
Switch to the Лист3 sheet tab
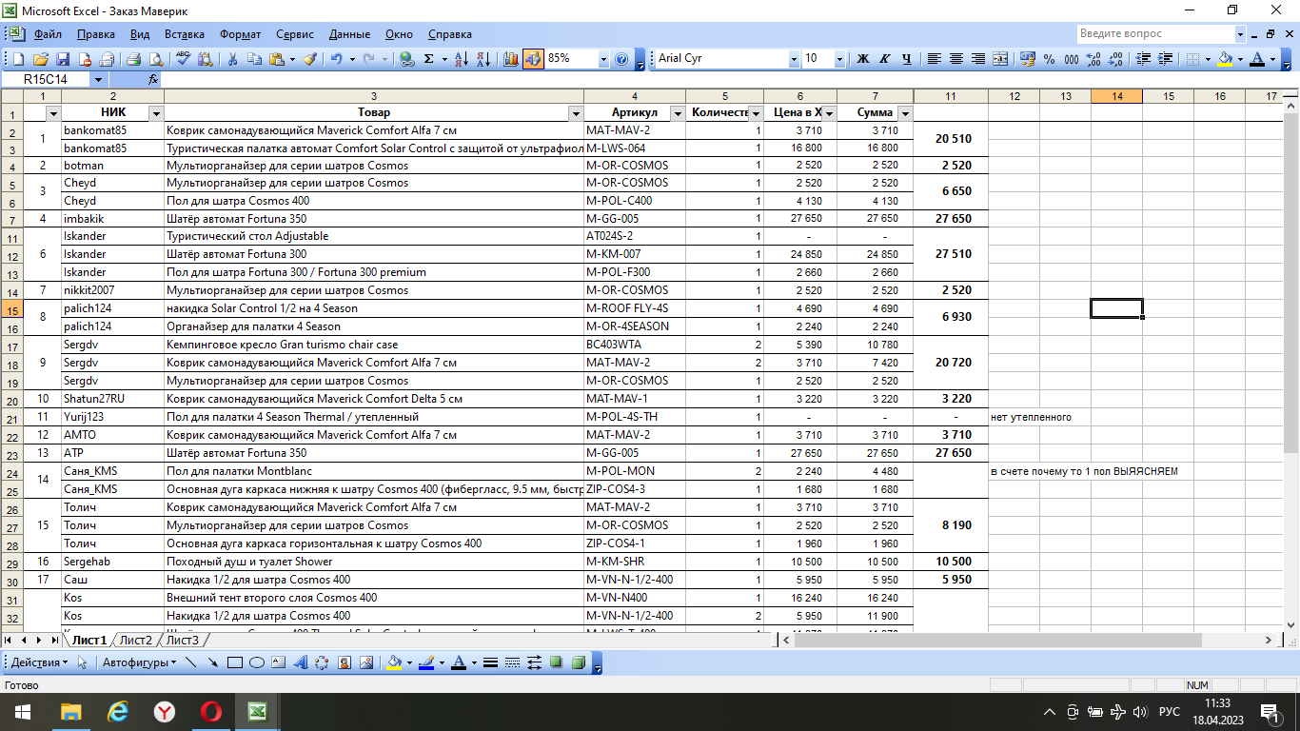point(183,640)
